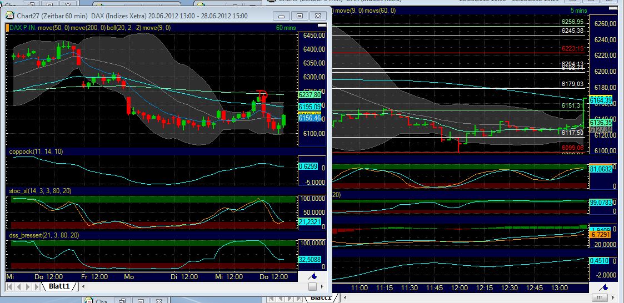This screenshot has height=303, width=624.
Task: Go to previous sheet in Chart27
Action: tap(19, 286)
